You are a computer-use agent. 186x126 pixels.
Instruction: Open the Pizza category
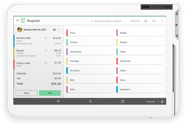[x=90, y=33]
